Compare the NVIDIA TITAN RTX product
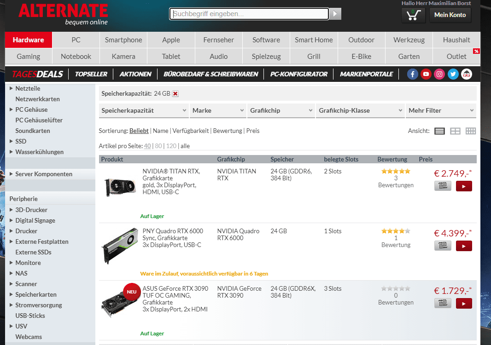The width and height of the screenshot is (491, 345). coord(443,186)
